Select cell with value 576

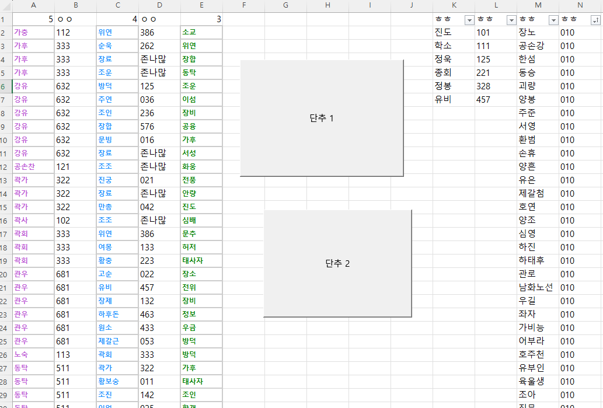click(159, 127)
